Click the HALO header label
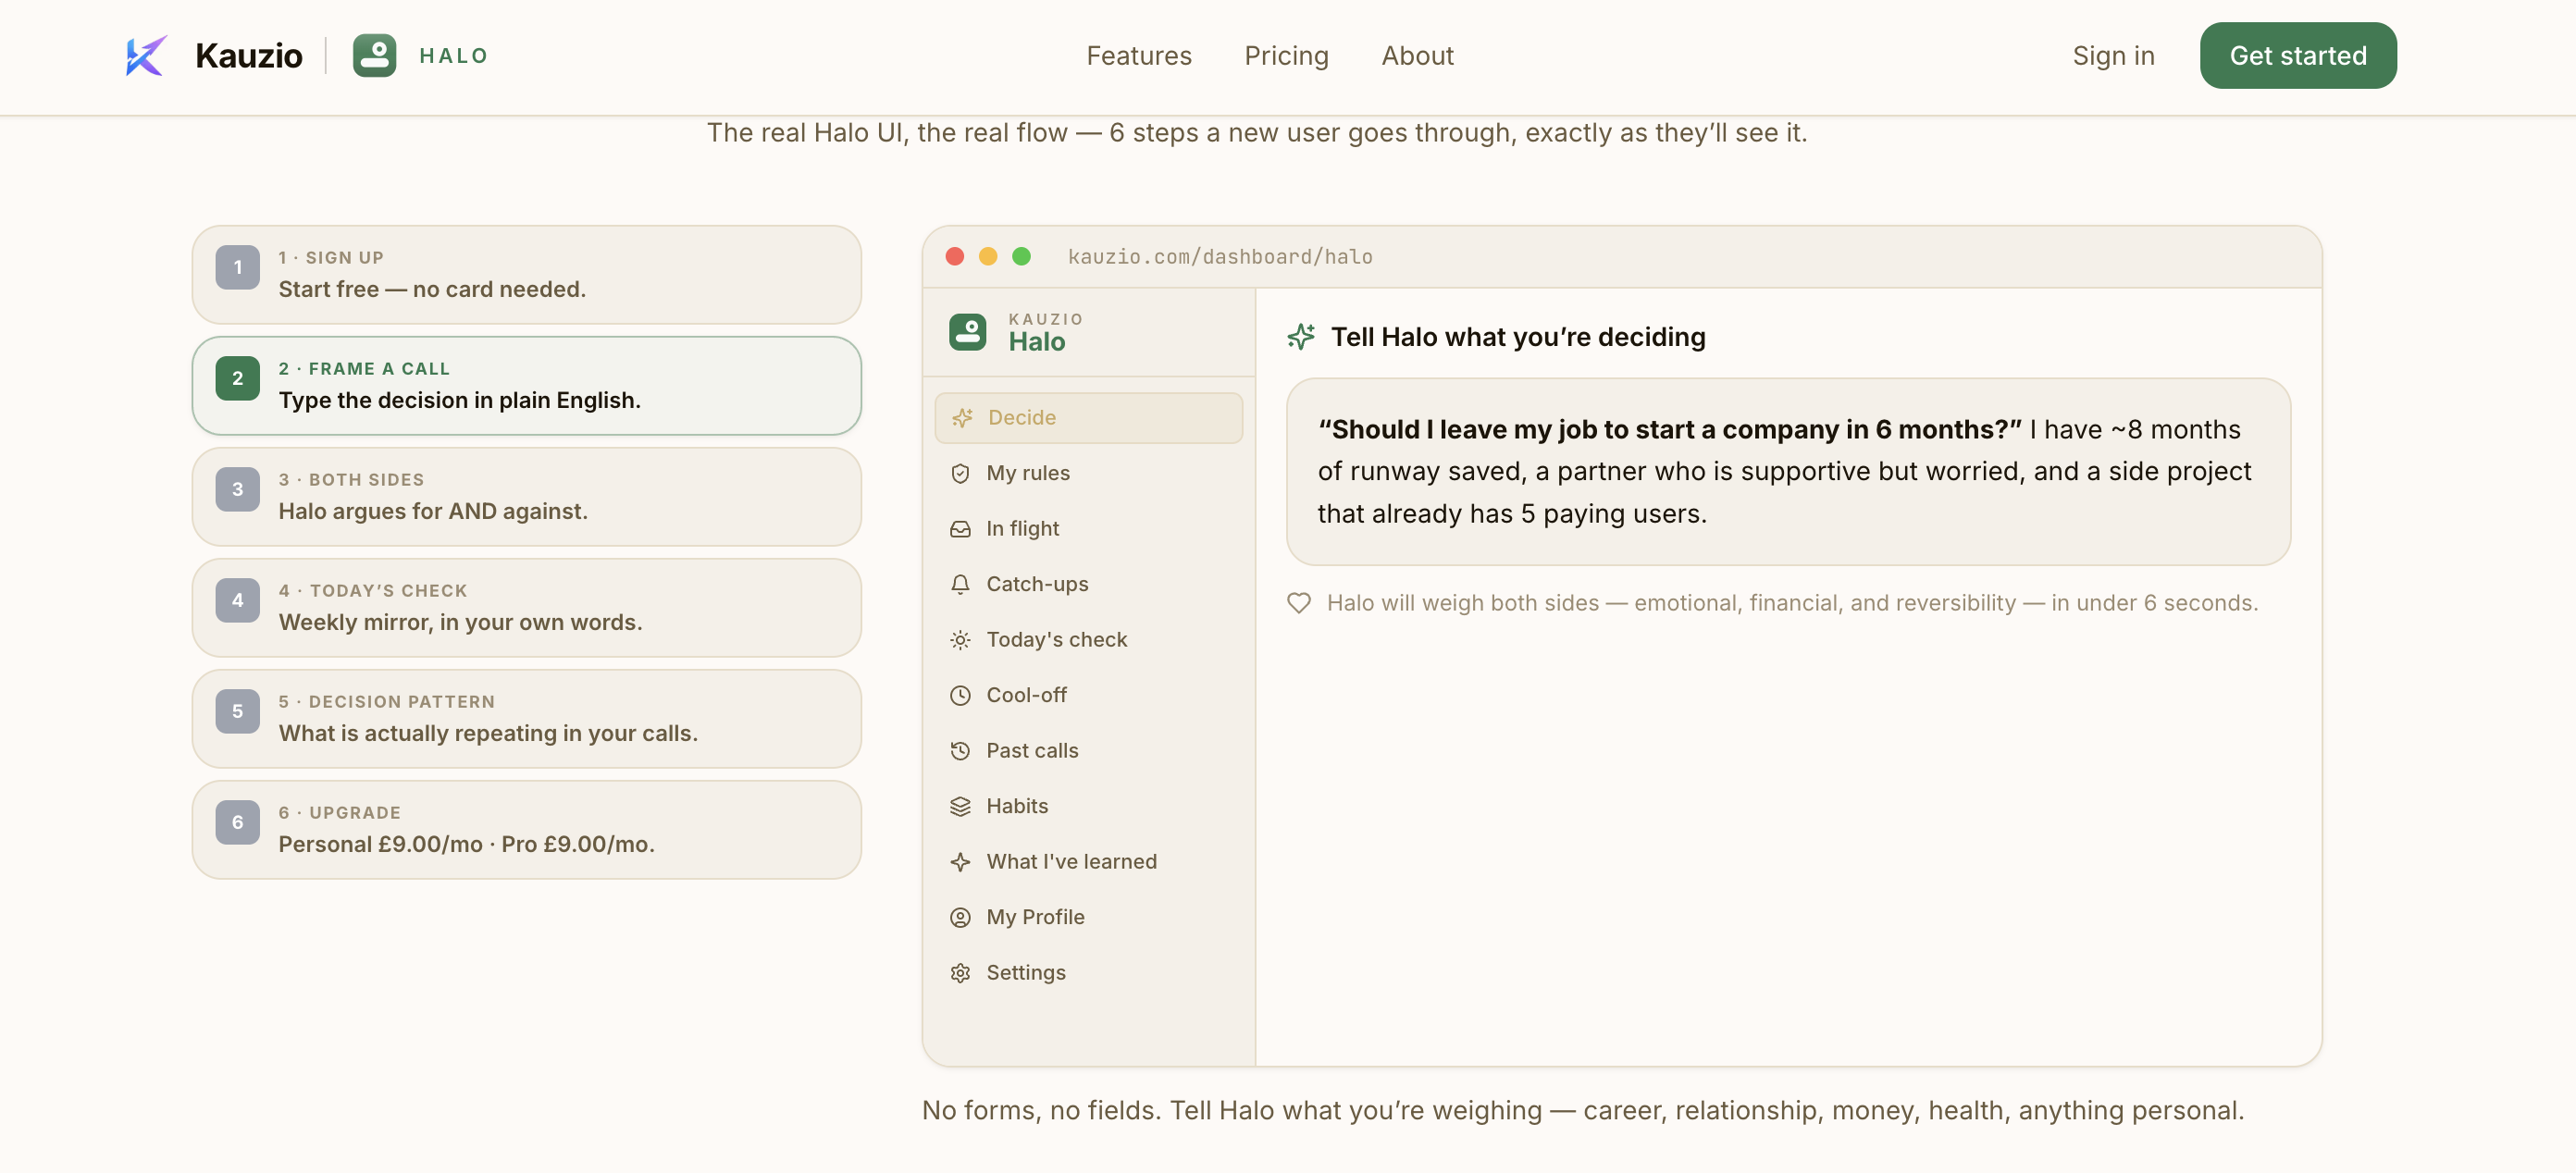This screenshot has width=2576, height=1173. [x=454, y=56]
